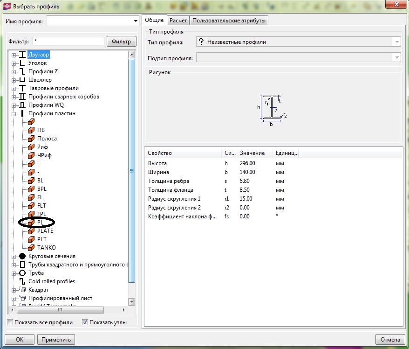This screenshot has width=409, height=349.
Task: Click the orange plate icon beside PLATE
Action: pyautogui.click(x=31, y=231)
